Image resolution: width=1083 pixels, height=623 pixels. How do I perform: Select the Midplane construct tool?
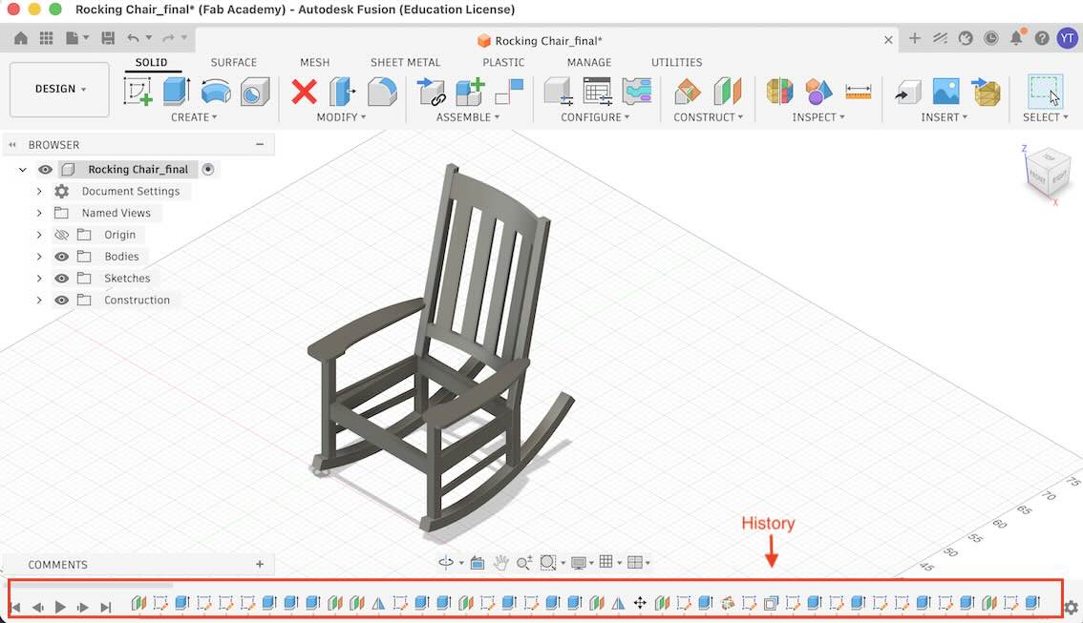coord(728,91)
